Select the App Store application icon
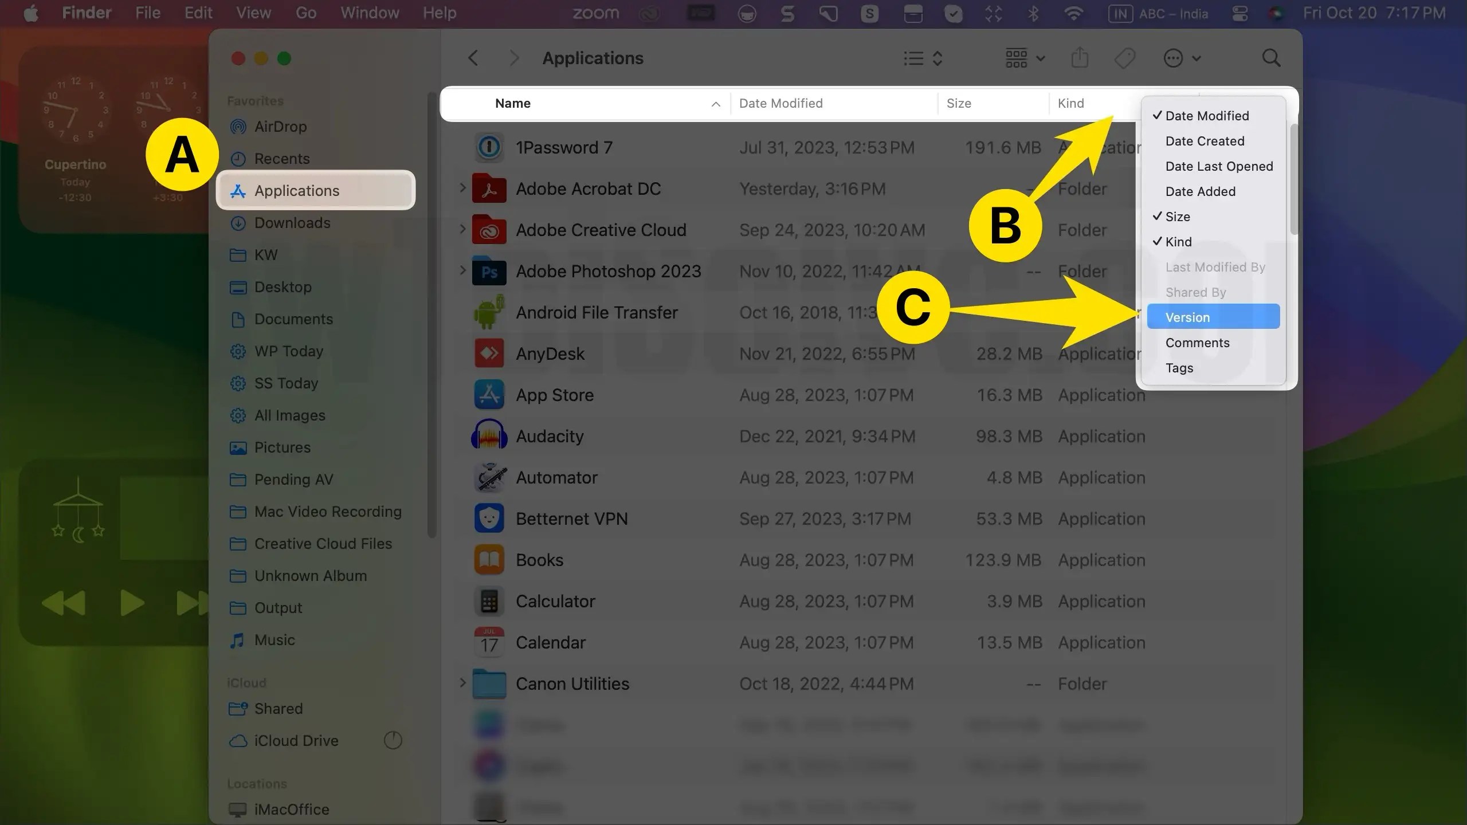Screen dimensions: 1467x825 coord(488,394)
